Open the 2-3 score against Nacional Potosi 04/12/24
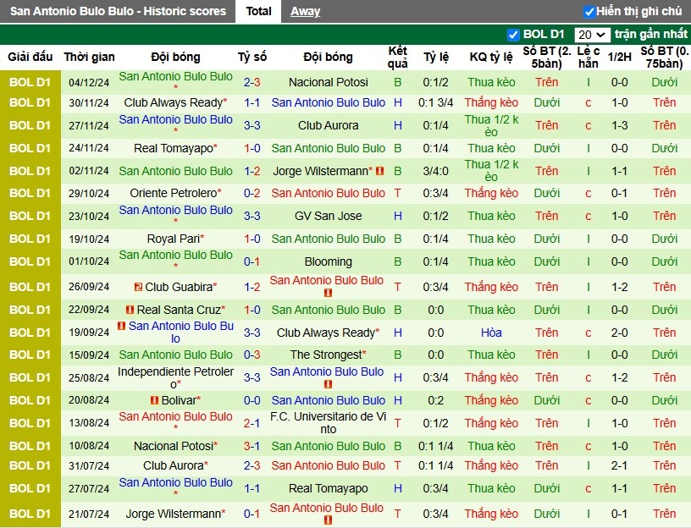The image size is (691, 528). pos(252,82)
